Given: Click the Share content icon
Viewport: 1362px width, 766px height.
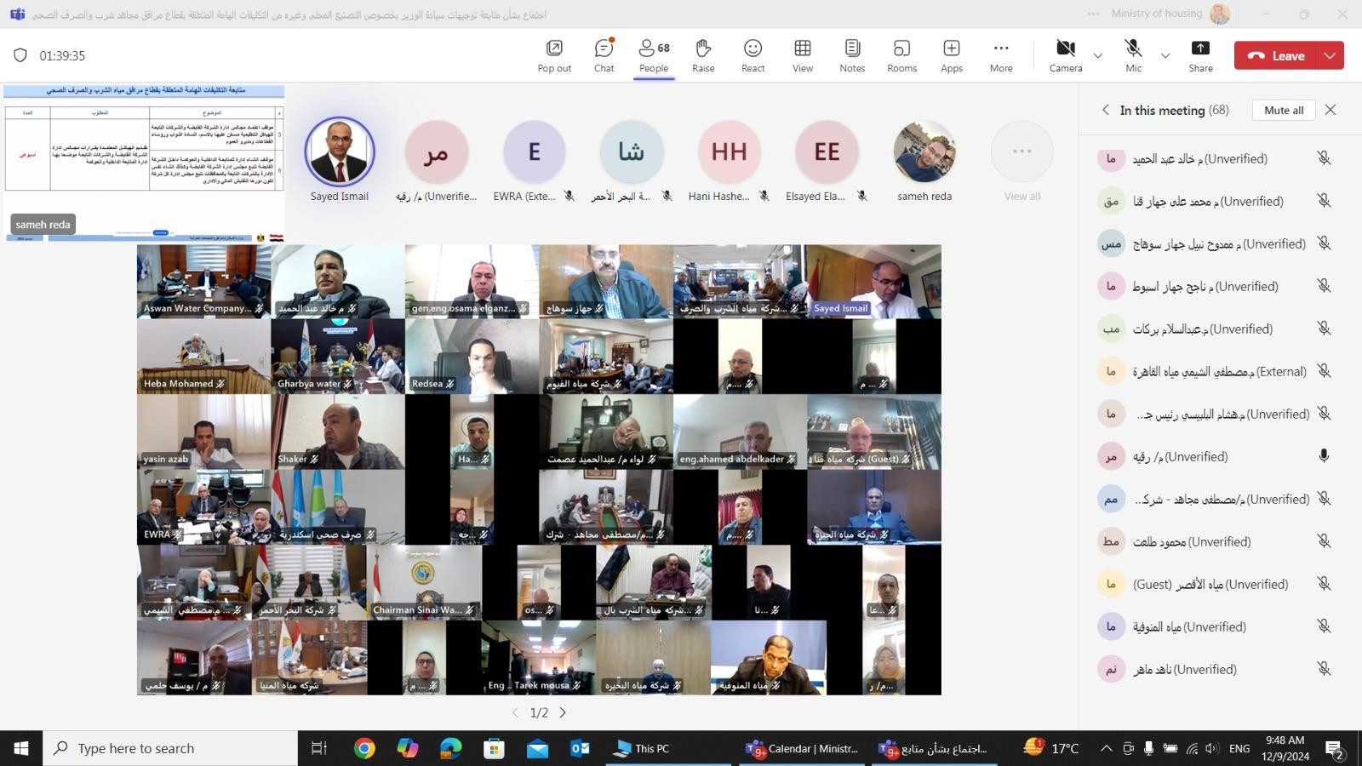Looking at the screenshot, I should 1200,55.
